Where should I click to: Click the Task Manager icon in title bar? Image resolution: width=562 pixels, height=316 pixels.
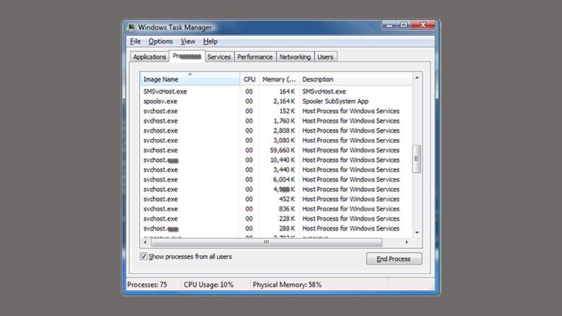[132, 27]
